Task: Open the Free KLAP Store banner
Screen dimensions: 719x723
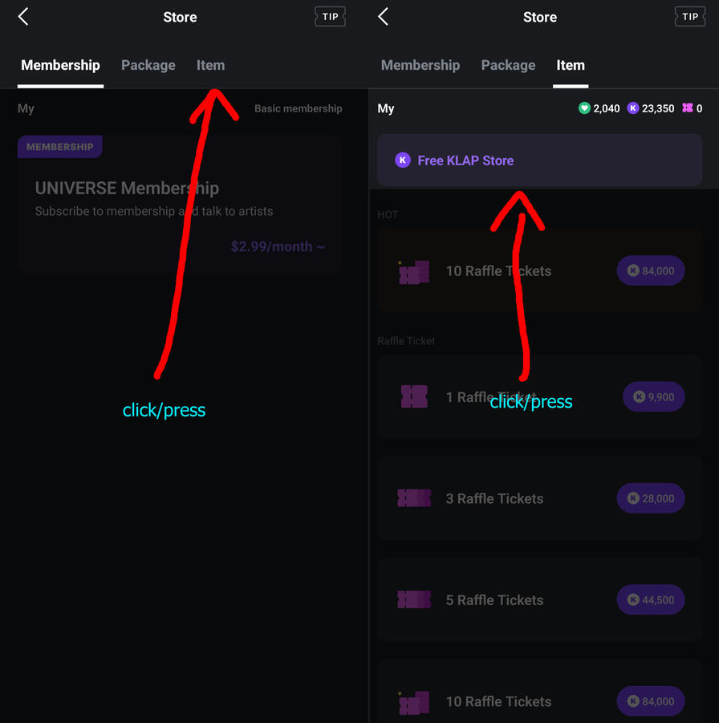Action: [539, 160]
